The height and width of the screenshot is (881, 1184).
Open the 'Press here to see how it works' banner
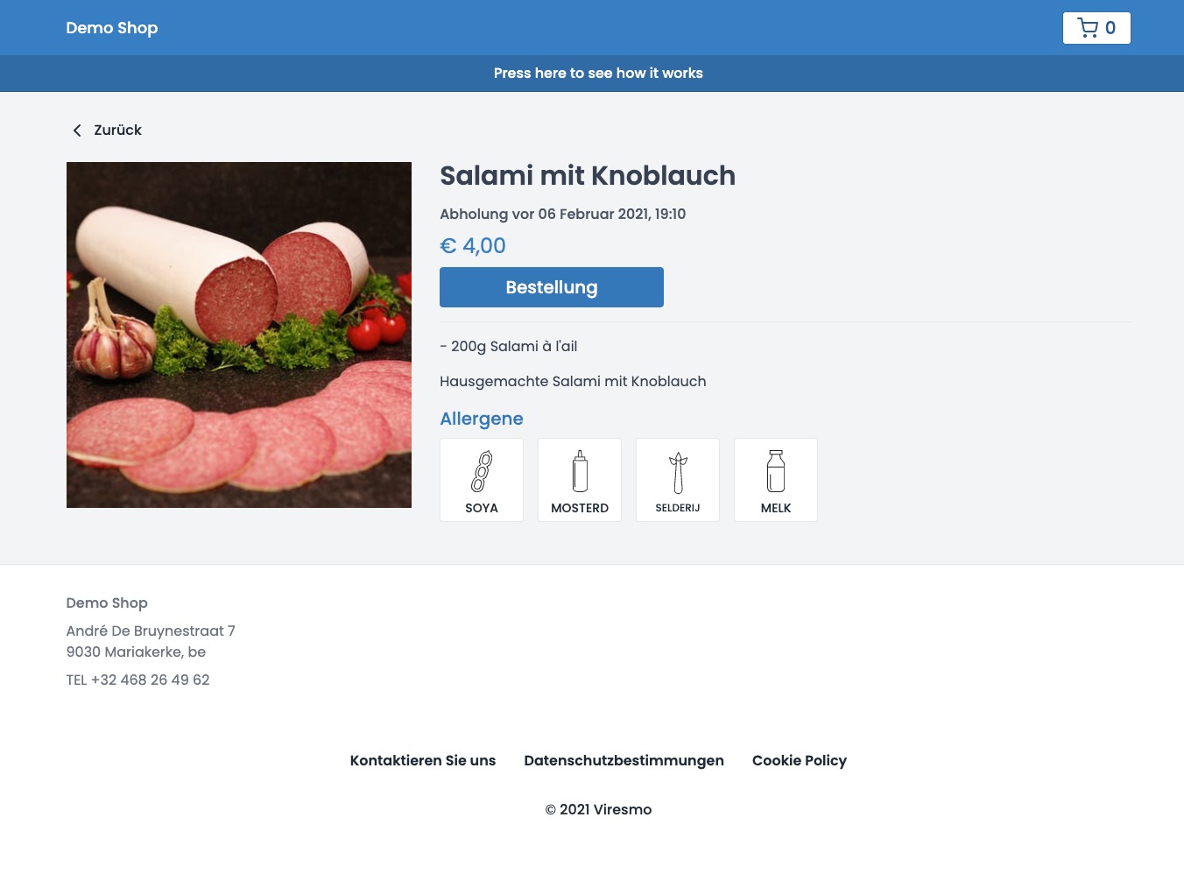click(598, 74)
